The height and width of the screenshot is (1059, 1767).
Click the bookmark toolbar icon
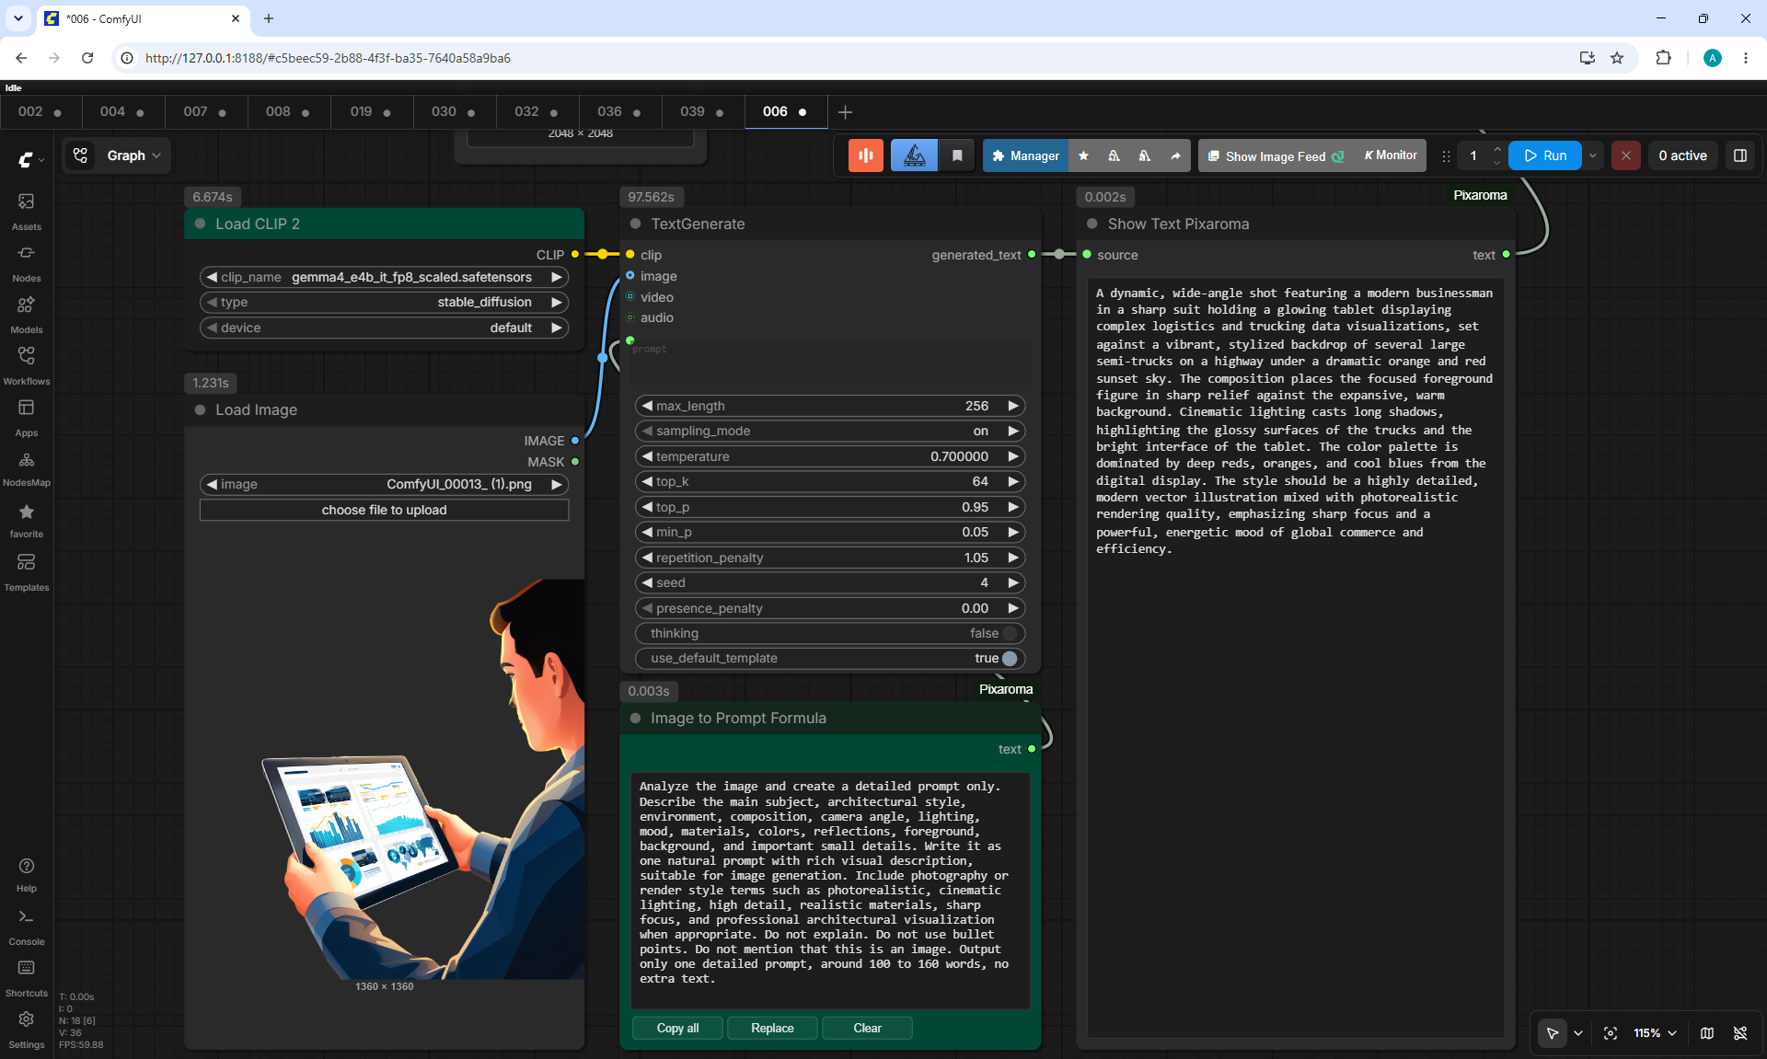(x=957, y=155)
